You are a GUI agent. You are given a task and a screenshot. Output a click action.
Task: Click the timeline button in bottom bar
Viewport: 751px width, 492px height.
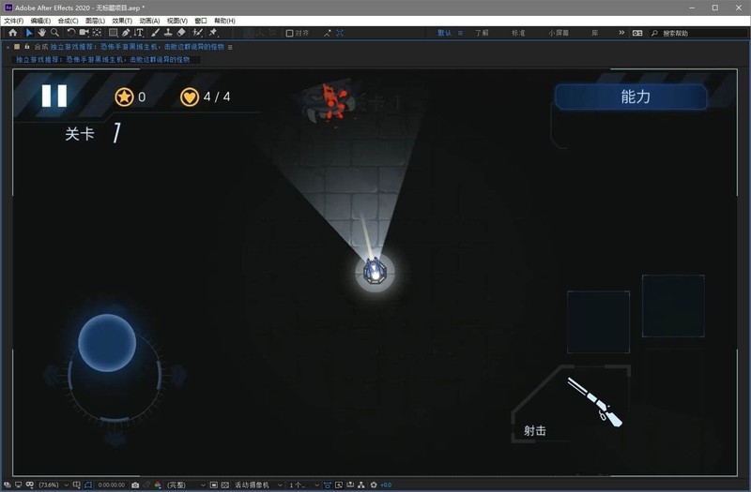(x=350, y=485)
